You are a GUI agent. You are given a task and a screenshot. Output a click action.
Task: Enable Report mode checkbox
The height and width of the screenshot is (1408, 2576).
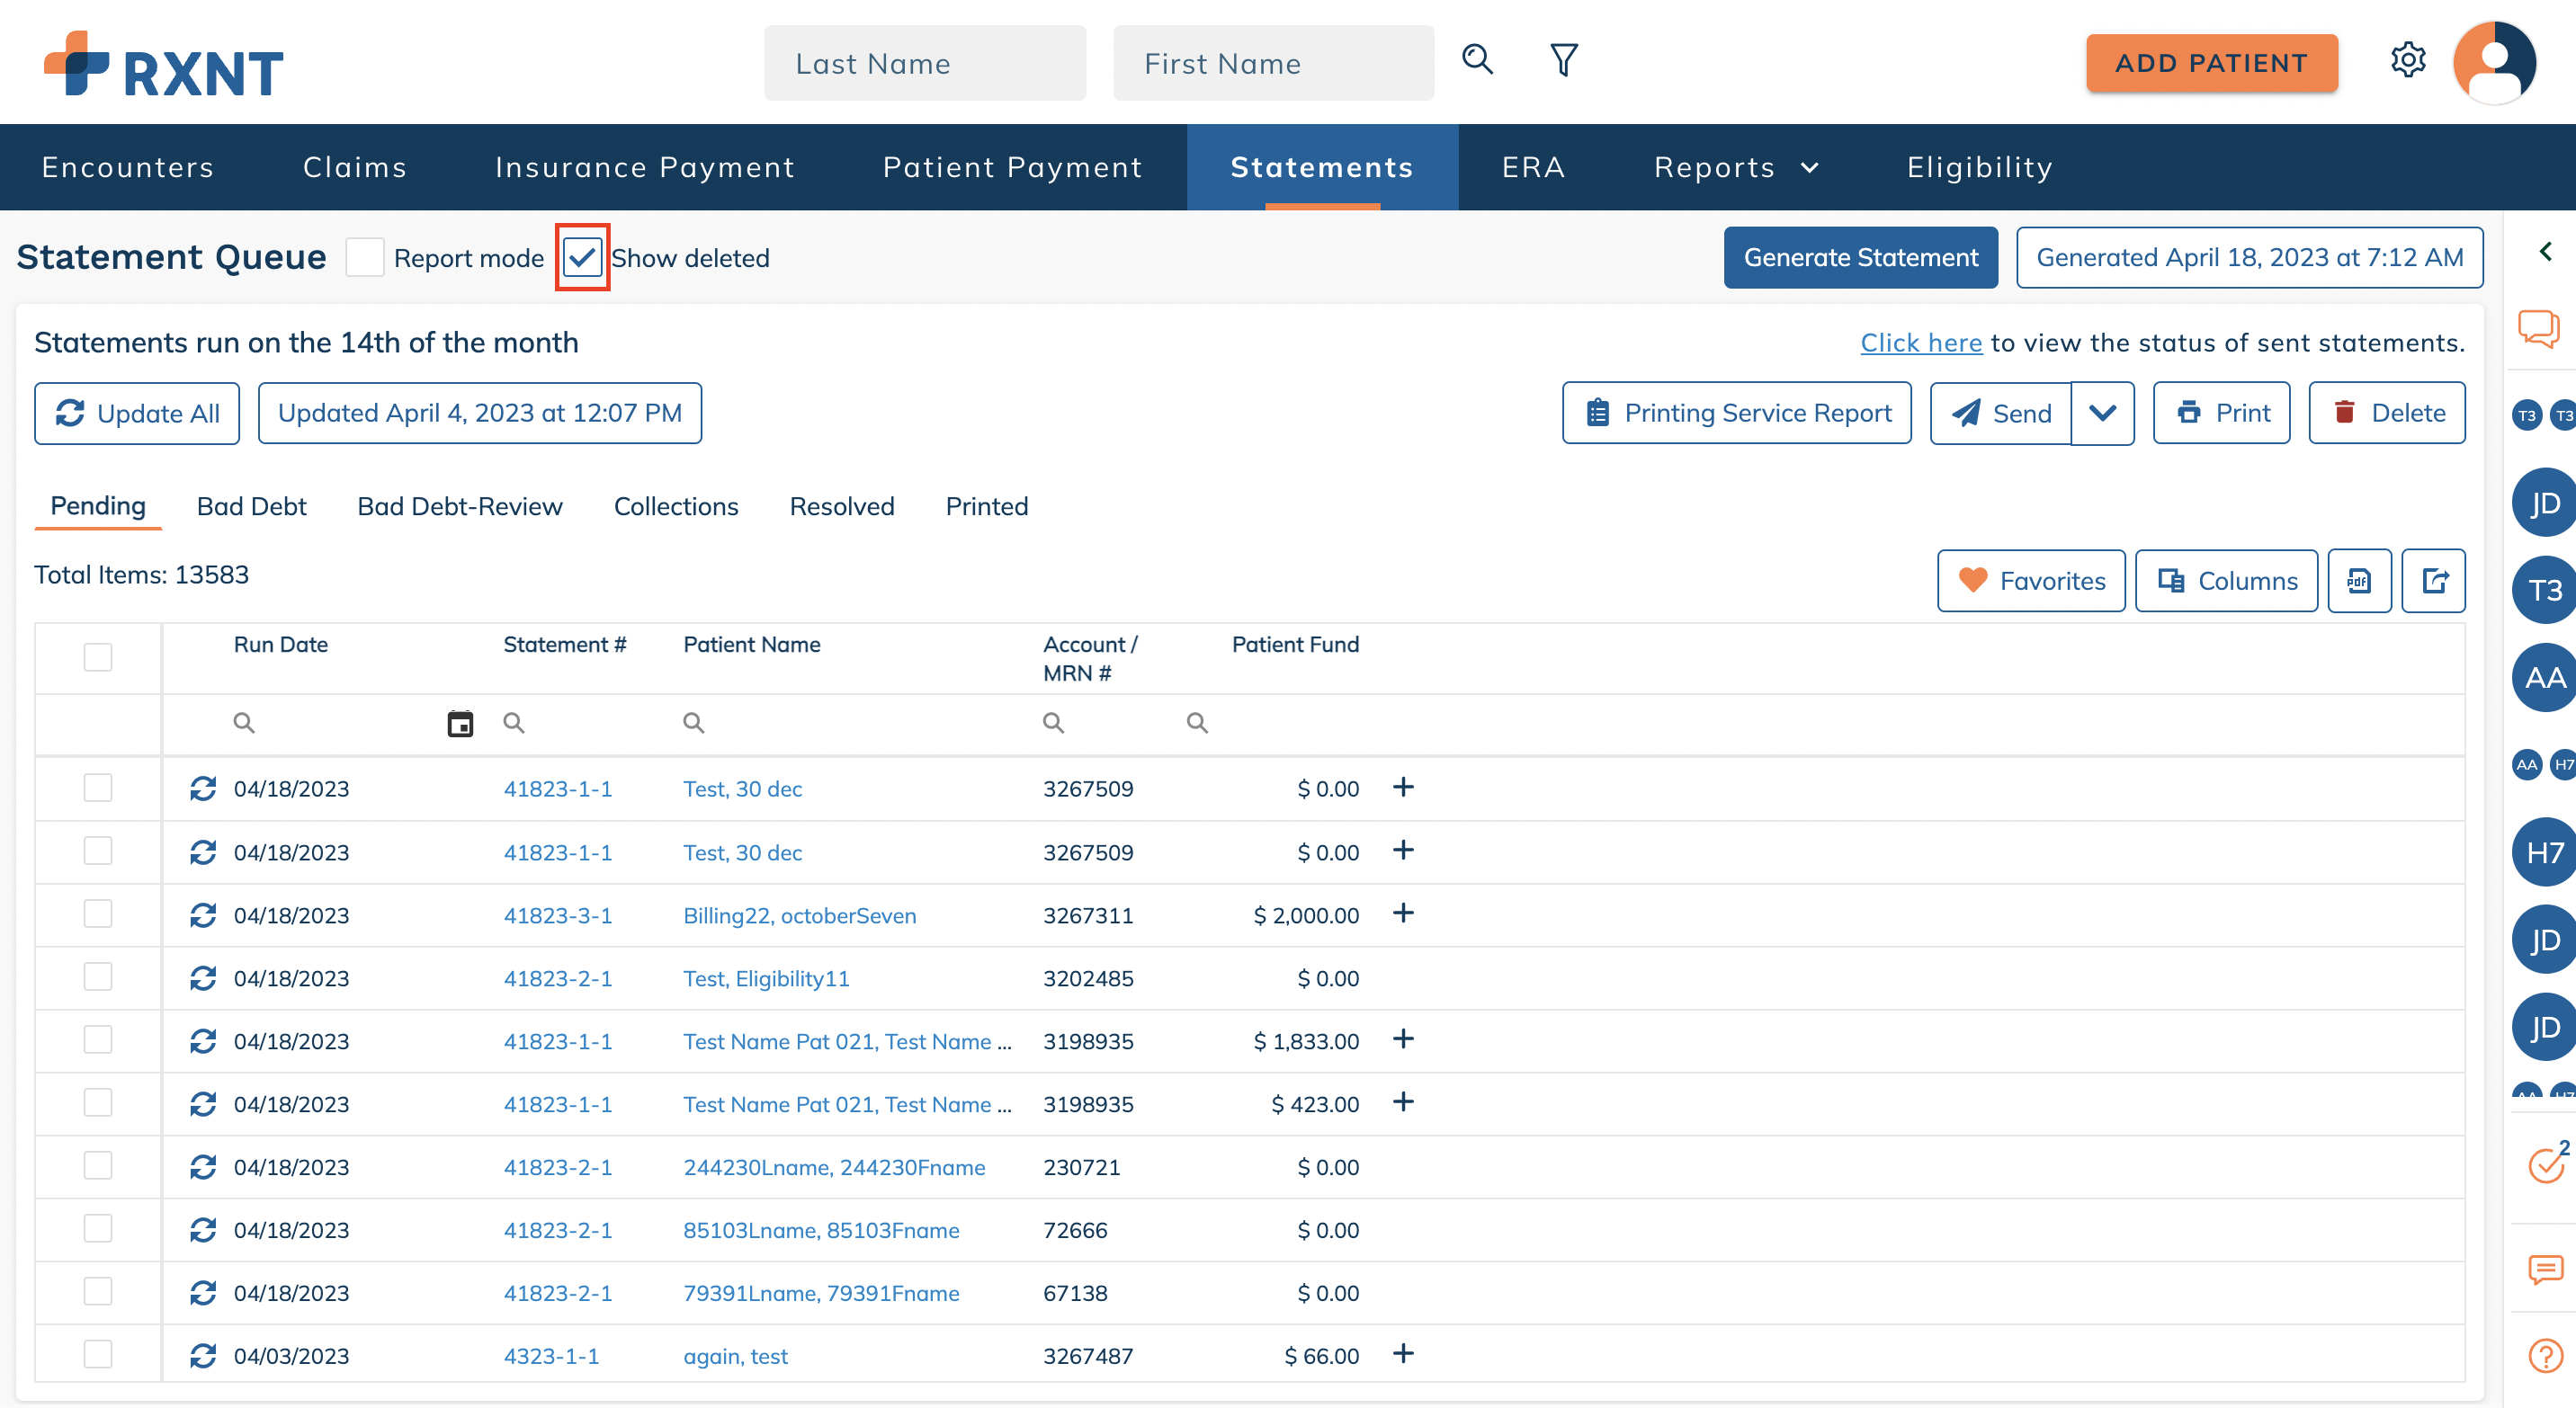[365, 258]
